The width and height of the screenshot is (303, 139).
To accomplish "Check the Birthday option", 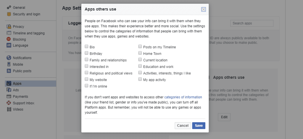I will pos(86,53).
